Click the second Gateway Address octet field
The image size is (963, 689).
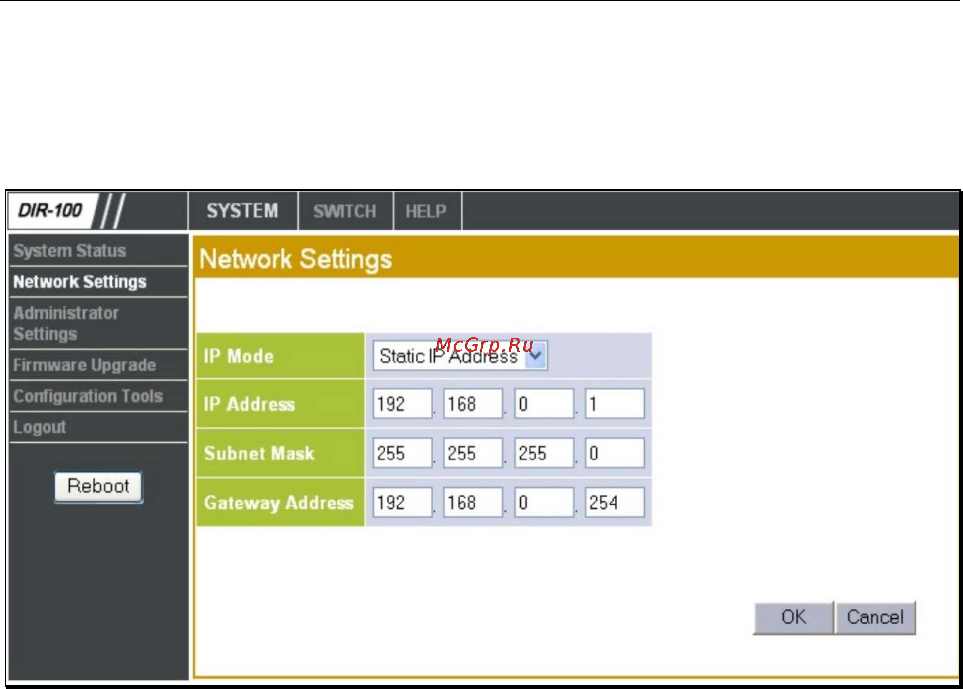(x=473, y=503)
